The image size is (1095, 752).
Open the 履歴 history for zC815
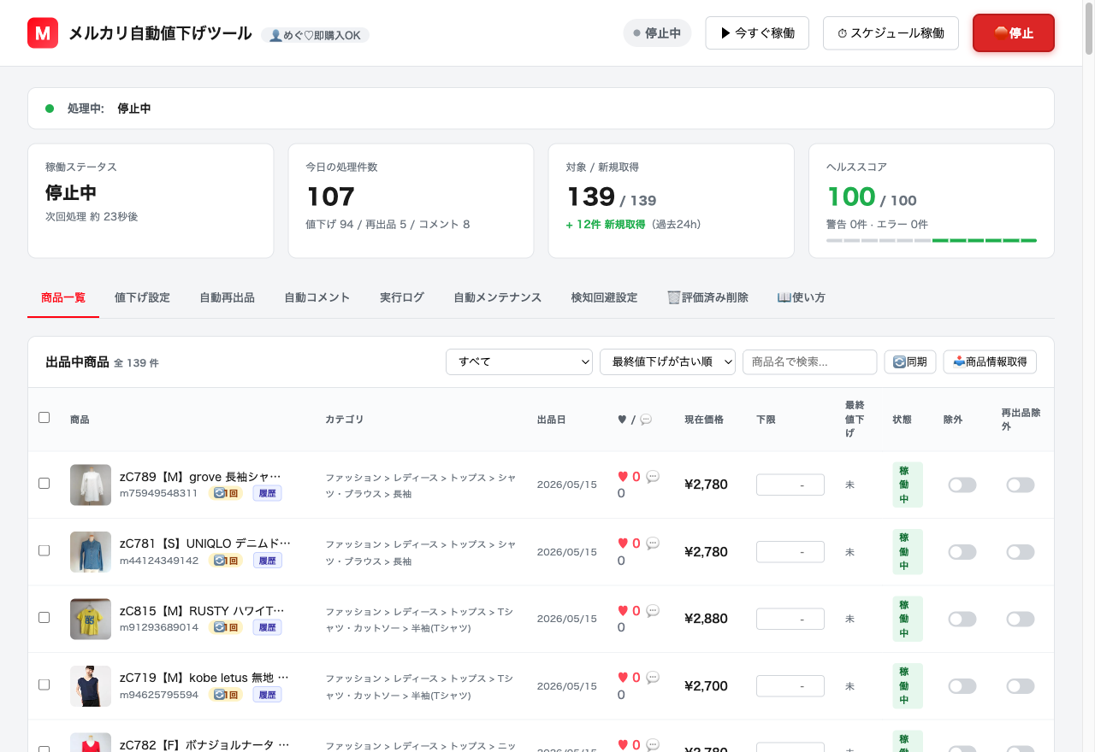pyautogui.click(x=267, y=627)
